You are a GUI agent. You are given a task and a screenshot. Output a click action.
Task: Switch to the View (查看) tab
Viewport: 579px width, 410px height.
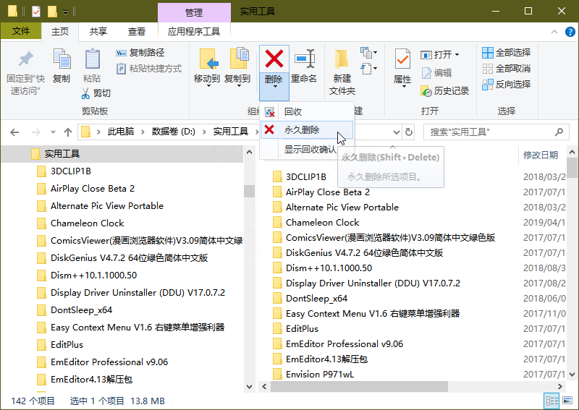[x=137, y=32]
